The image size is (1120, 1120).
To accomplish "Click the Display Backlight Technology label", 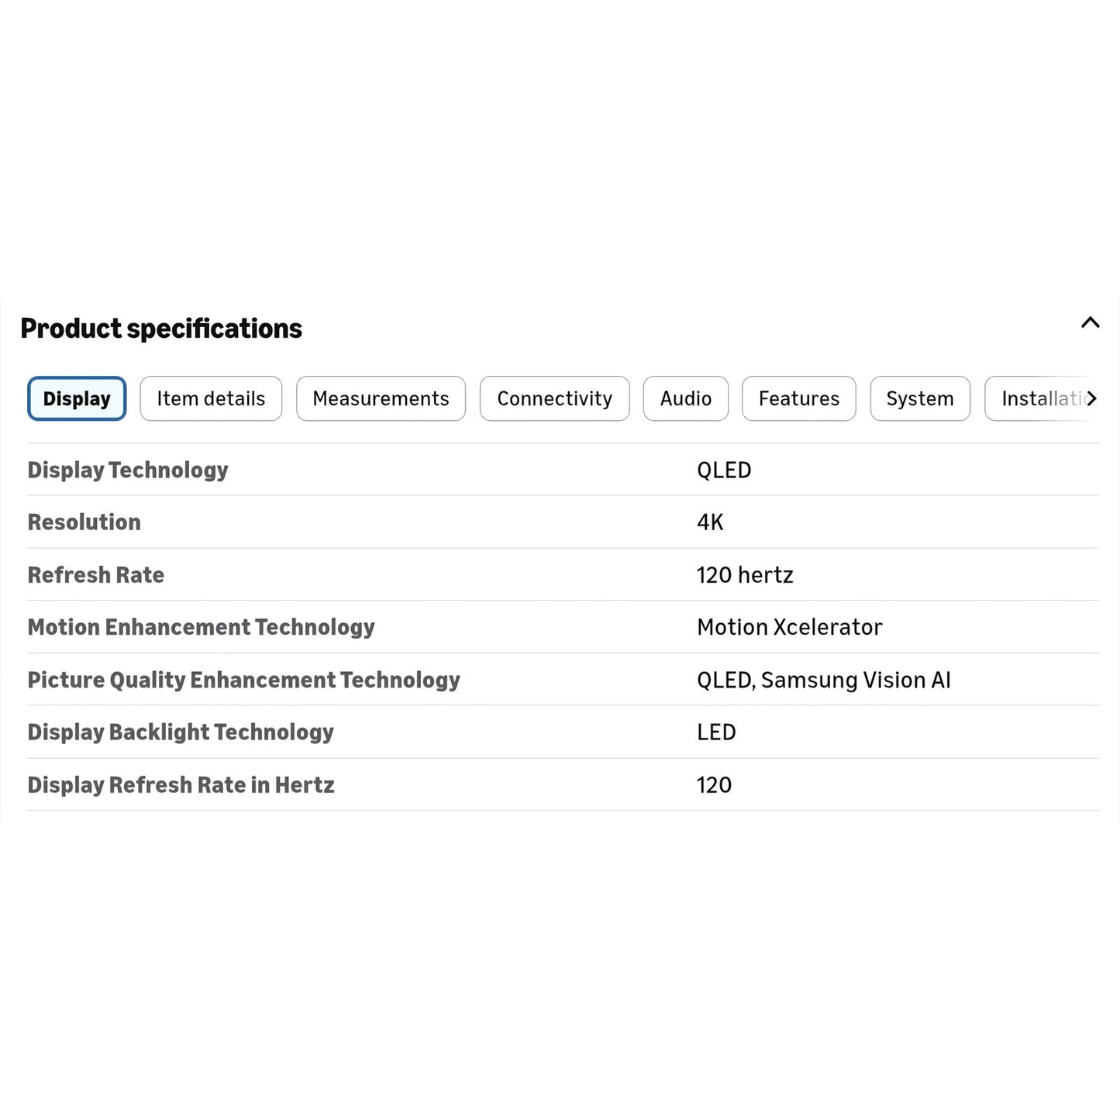I will 181,732.
